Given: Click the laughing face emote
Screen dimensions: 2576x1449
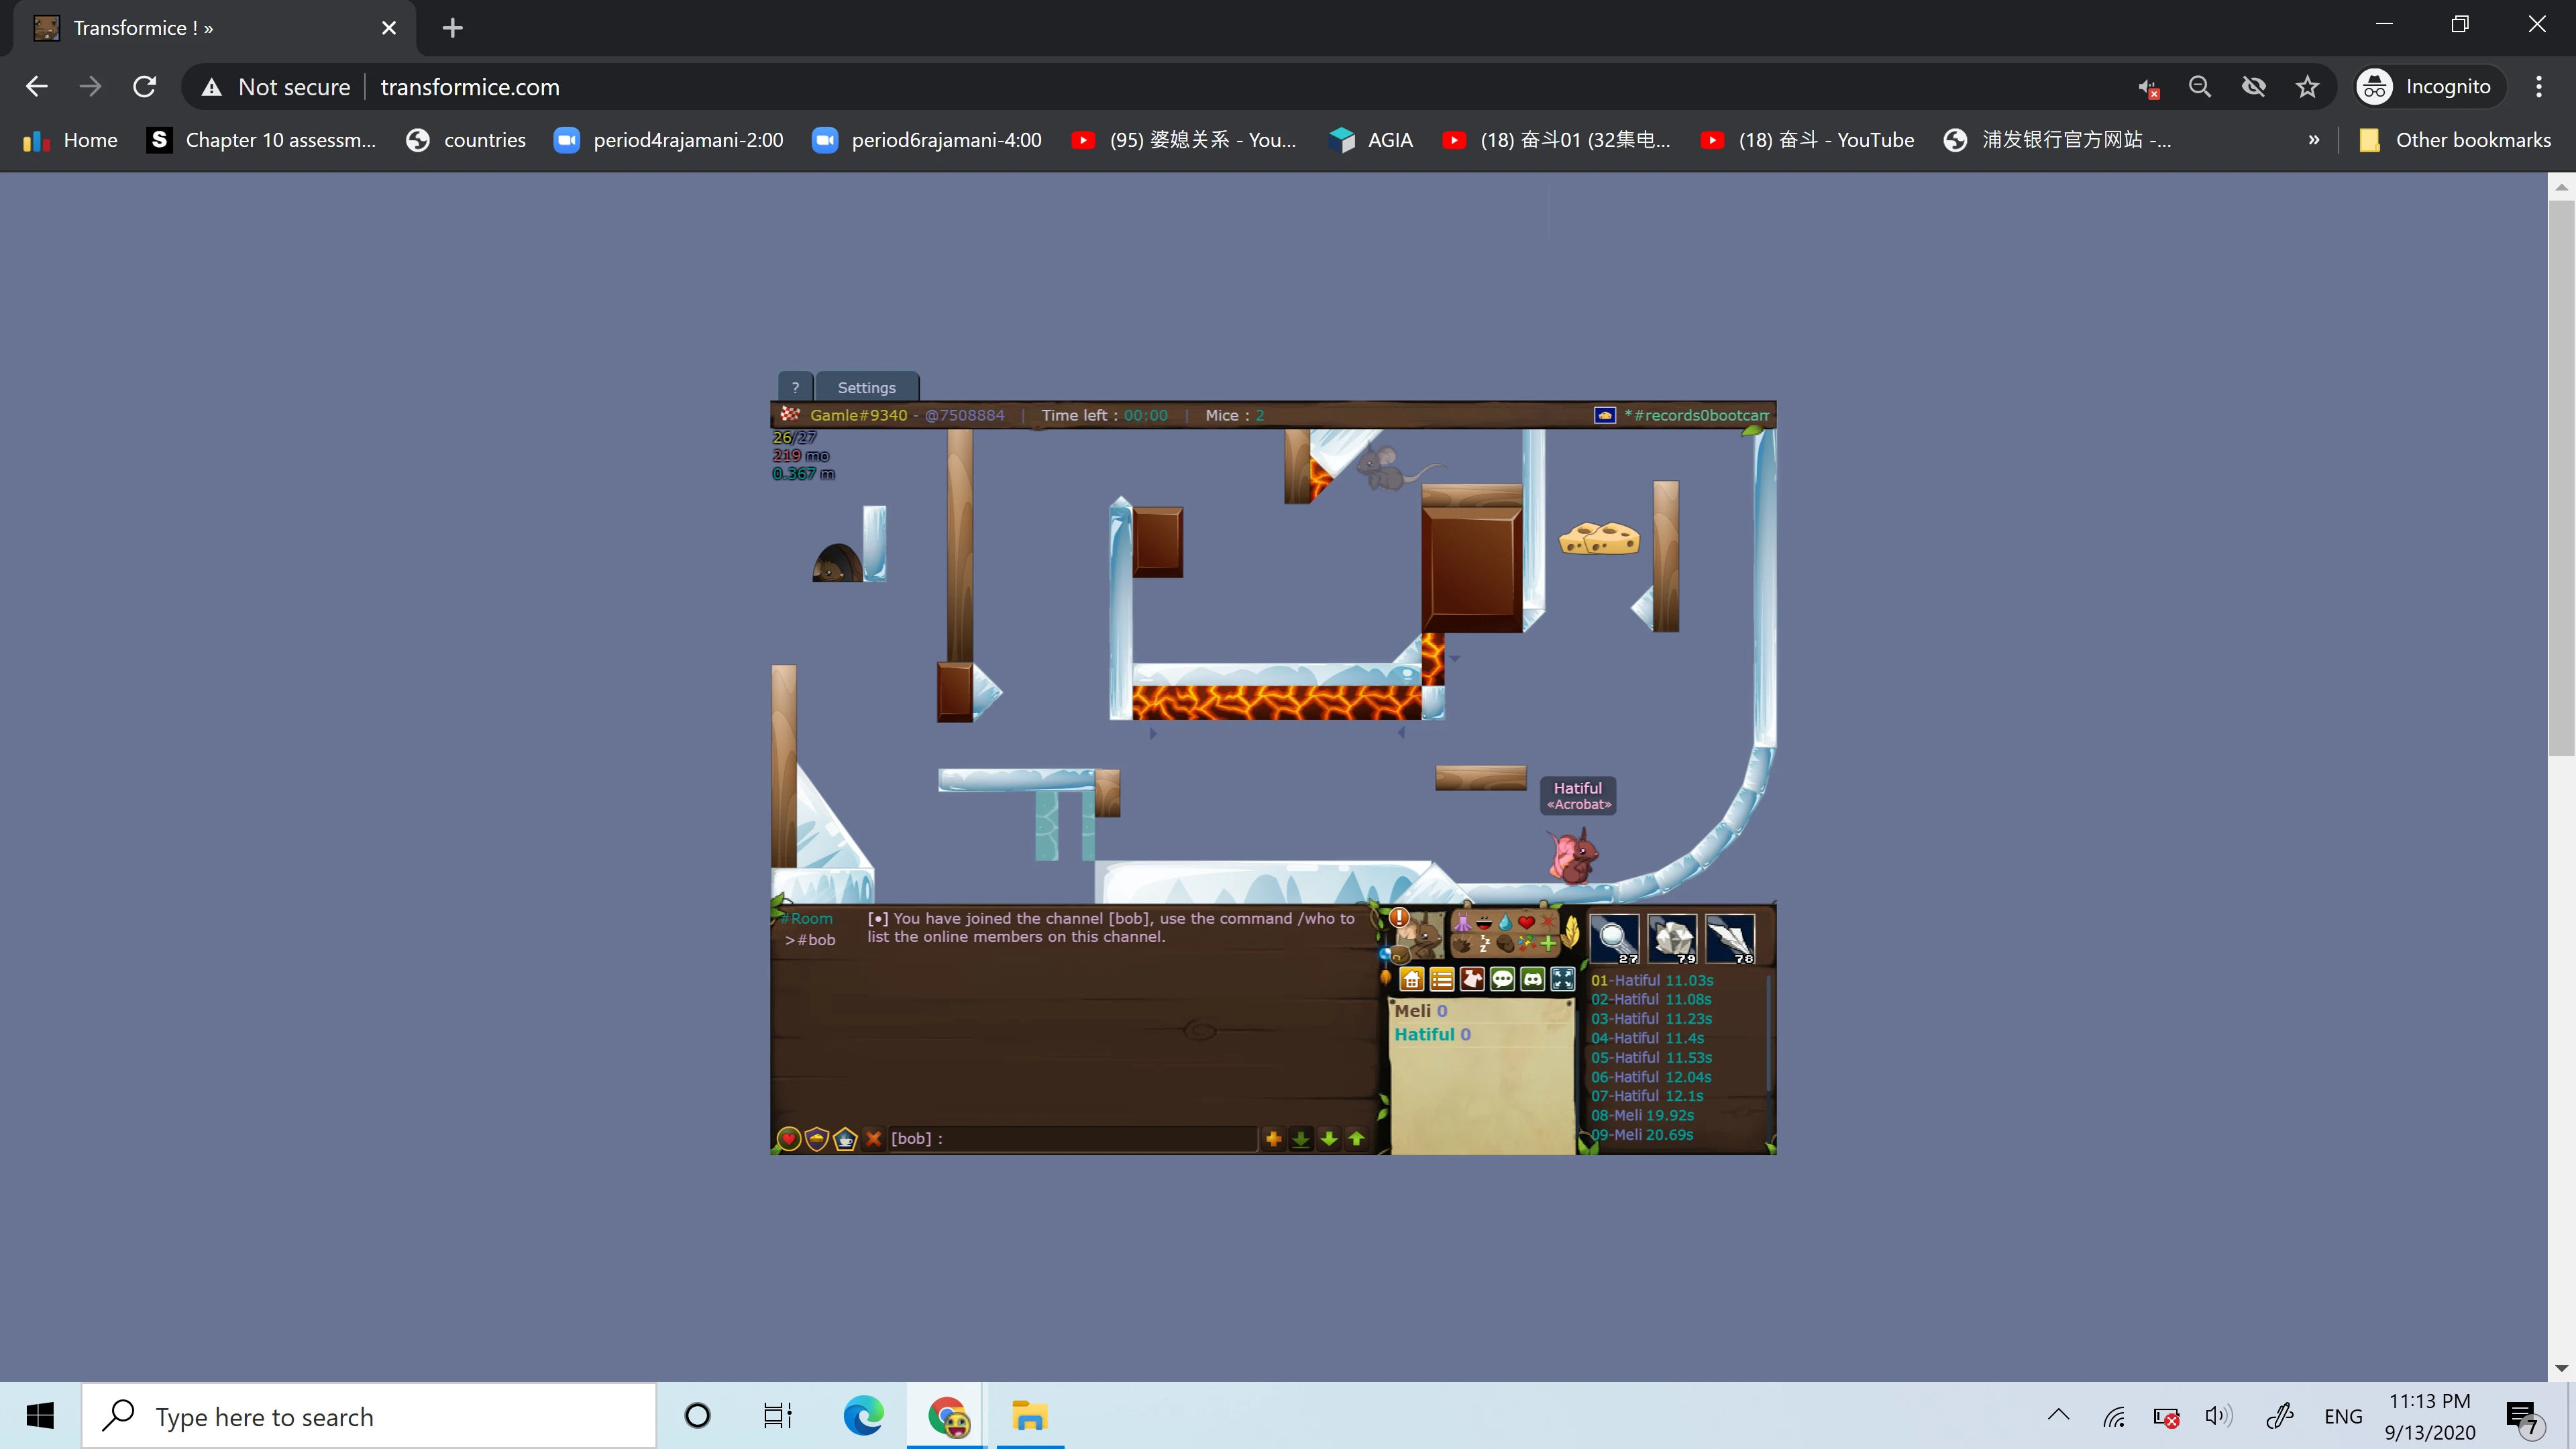Looking at the screenshot, I should 1484,922.
